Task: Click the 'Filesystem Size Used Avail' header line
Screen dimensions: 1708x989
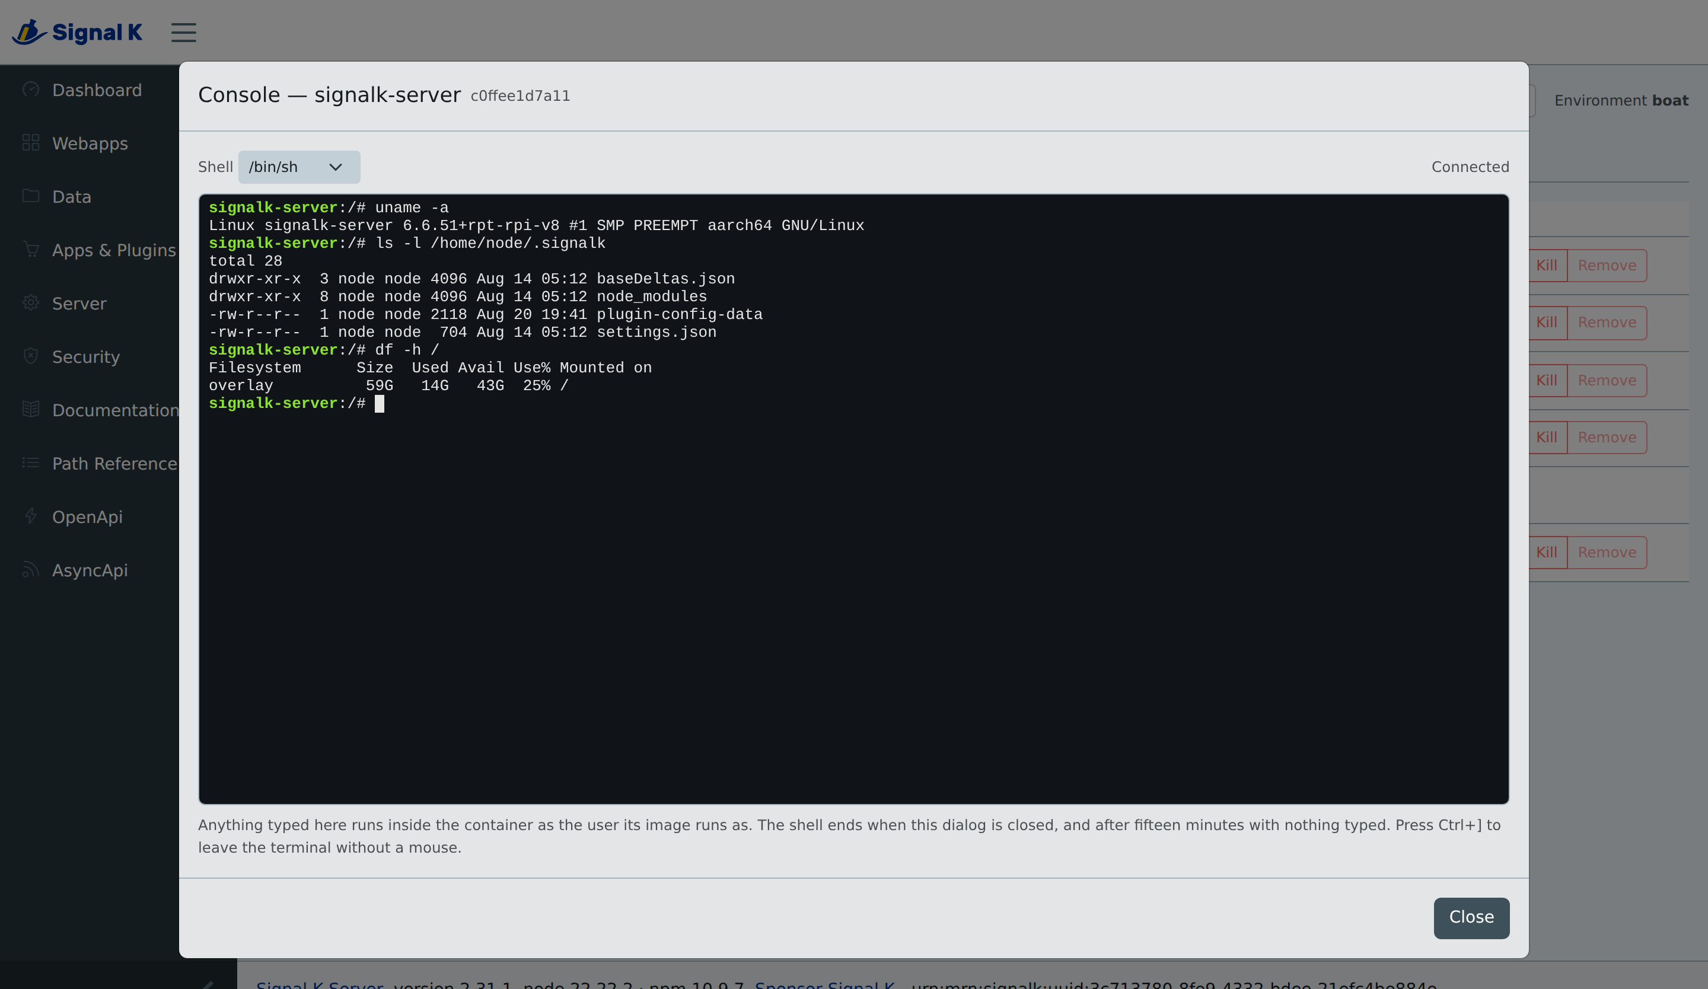Action: [x=430, y=368]
